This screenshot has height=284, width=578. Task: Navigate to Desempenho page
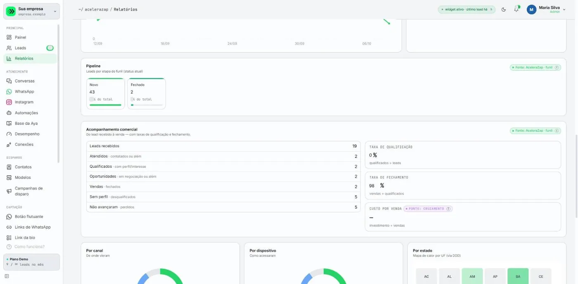click(30, 134)
